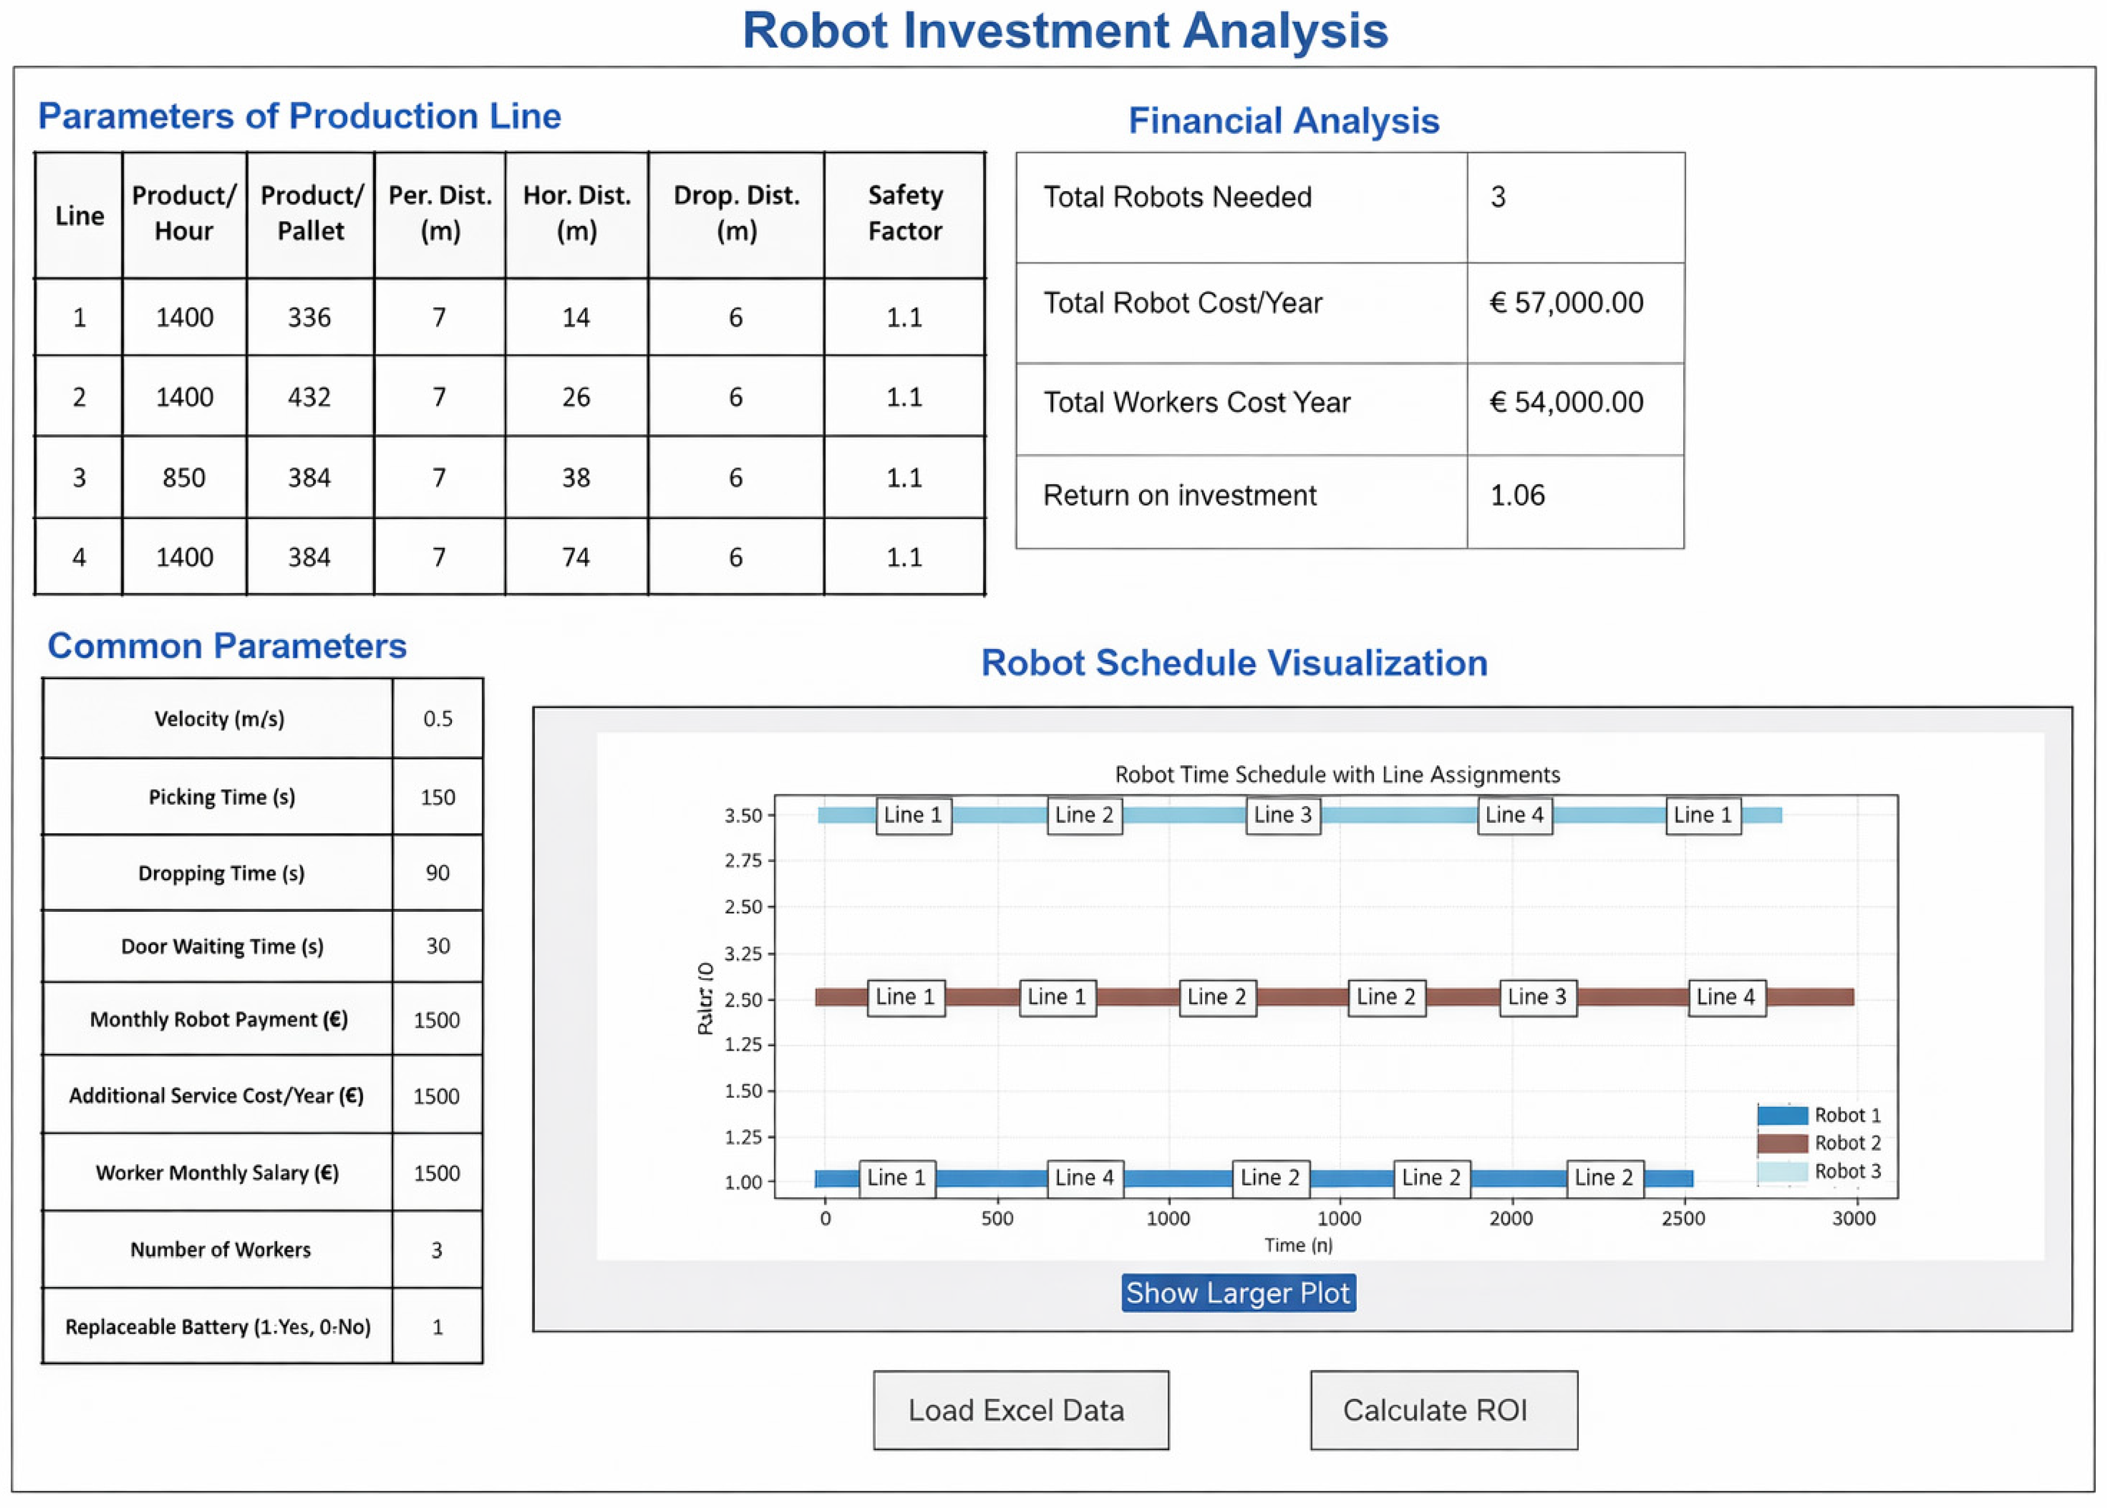
Task: Click the Calculate ROI button
Action: click(1444, 1410)
